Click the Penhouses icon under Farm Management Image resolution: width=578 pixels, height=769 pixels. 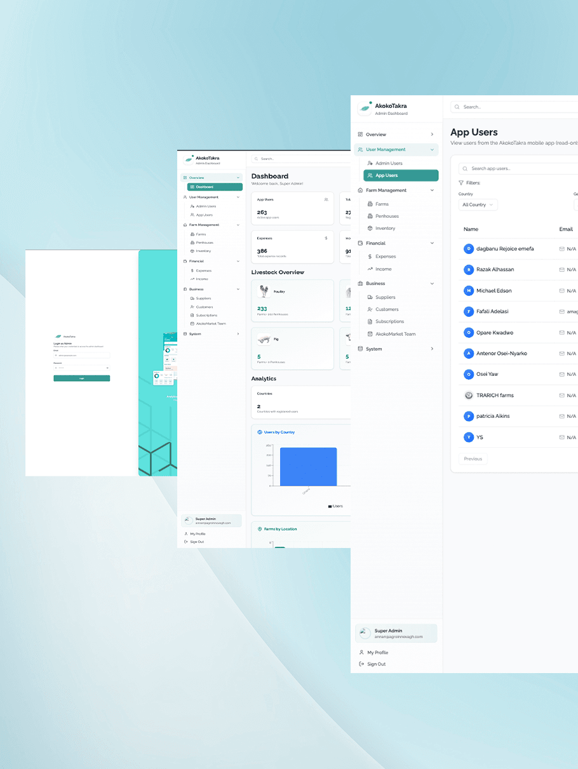tap(372, 216)
